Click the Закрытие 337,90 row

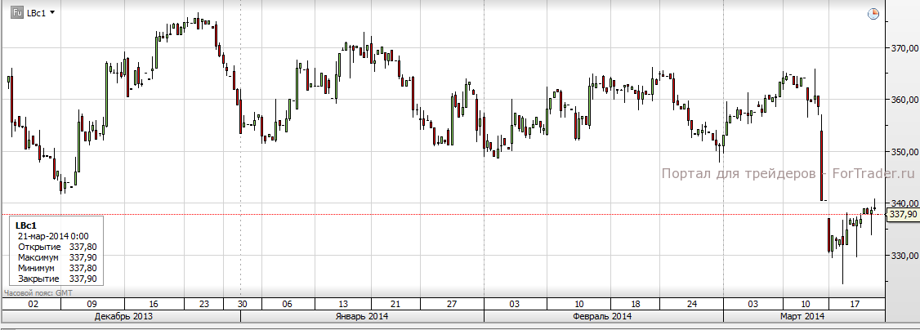[x=57, y=279]
